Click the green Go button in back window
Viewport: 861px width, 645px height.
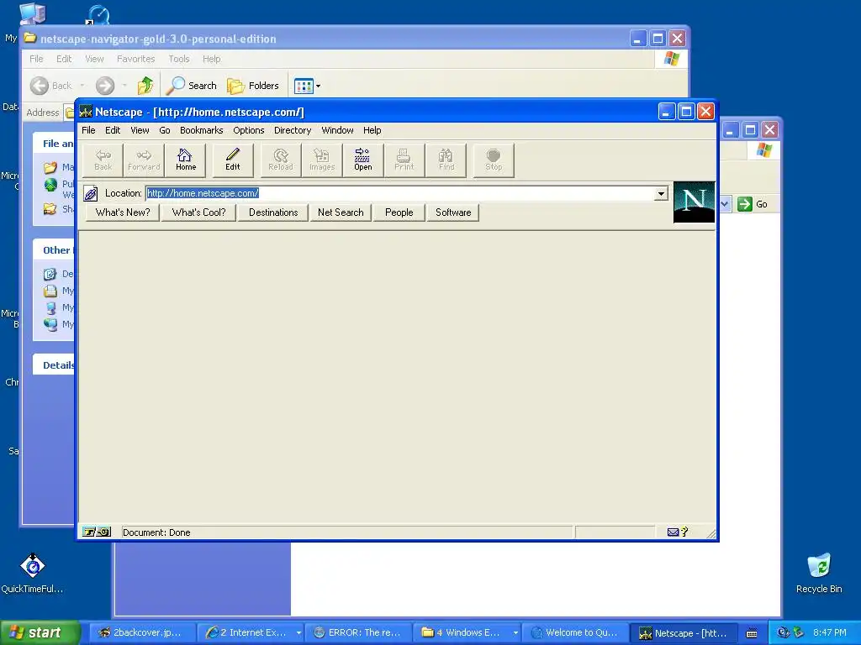click(x=753, y=204)
